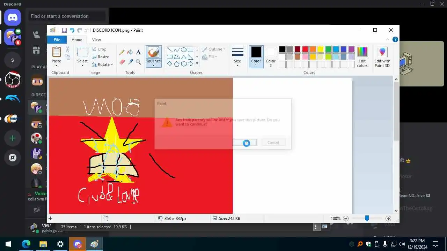Image resolution: width=447 pixels, height=251 pixels.
Task: Click Add a Server plus icon
Action: pos(13,138)
